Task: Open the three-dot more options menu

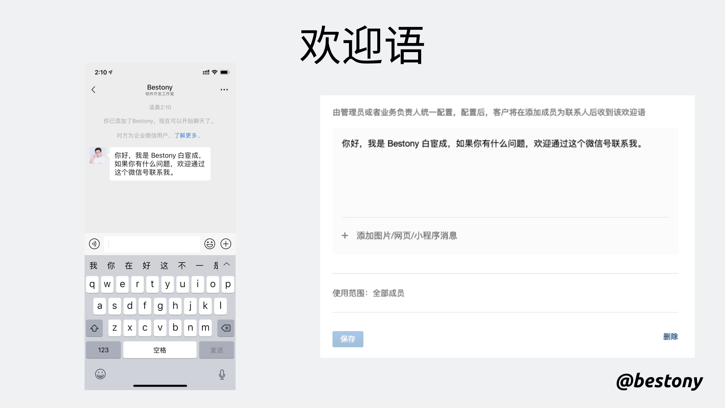Action: (224, 90)
